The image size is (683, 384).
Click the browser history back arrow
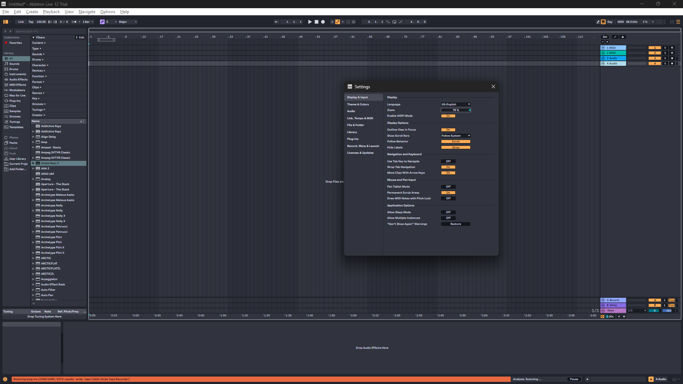click(5, 31)
